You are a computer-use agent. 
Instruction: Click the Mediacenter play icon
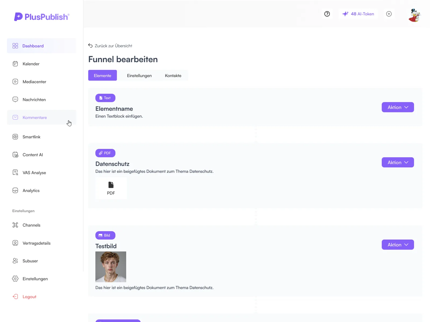(x=15, y=82)
